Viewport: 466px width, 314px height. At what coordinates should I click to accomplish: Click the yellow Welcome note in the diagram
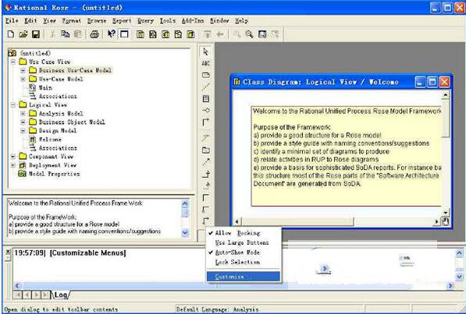[347, 156]
